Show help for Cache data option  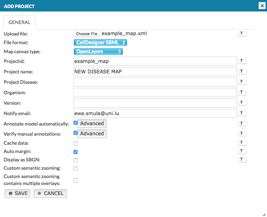242,143
